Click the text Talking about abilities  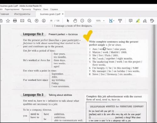point(60,95)
